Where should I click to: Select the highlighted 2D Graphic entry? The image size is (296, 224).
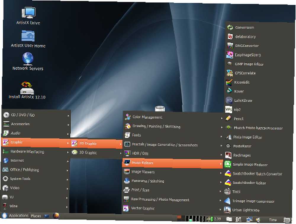96,144
